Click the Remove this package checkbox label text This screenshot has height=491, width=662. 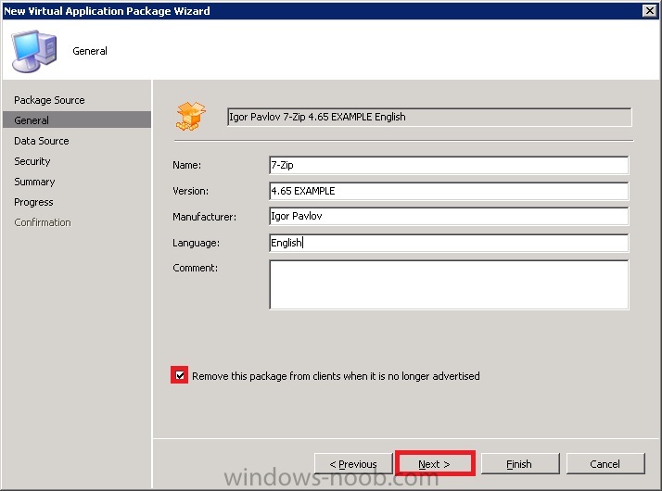click(336, 376)
